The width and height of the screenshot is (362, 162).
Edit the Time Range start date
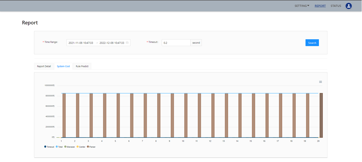point(81,43)
